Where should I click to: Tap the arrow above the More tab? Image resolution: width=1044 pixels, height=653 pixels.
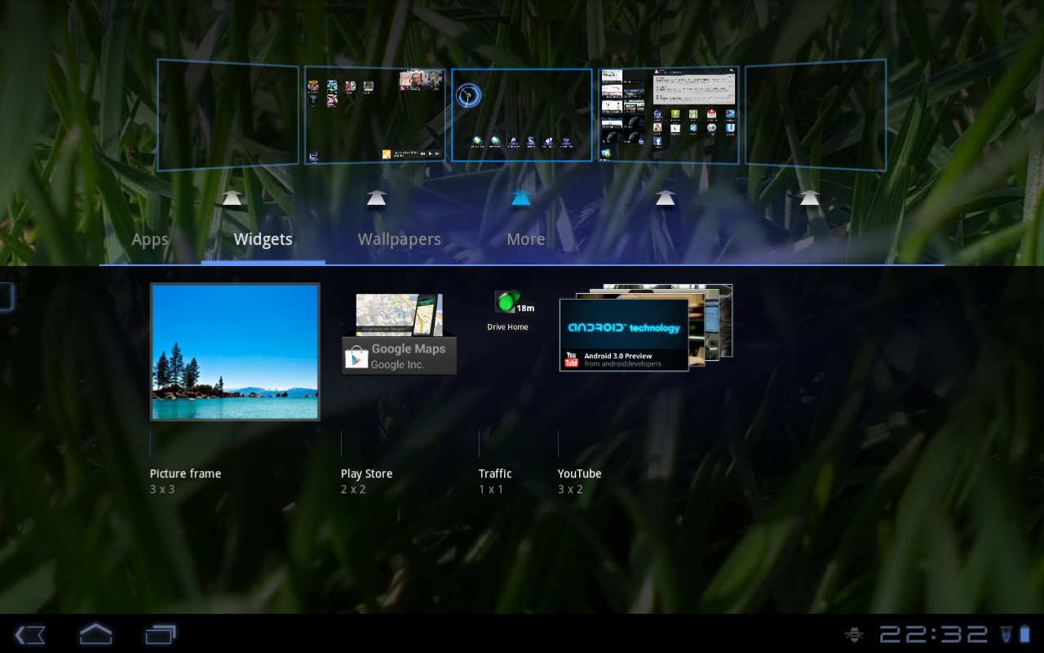pyautogui.click(x=520, y=197)
